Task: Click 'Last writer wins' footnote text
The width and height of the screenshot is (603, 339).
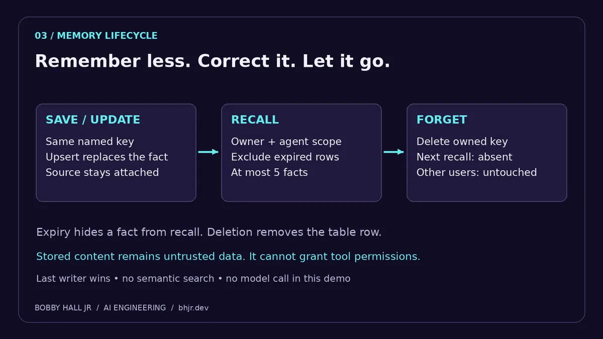Action: tap(73, 278)
